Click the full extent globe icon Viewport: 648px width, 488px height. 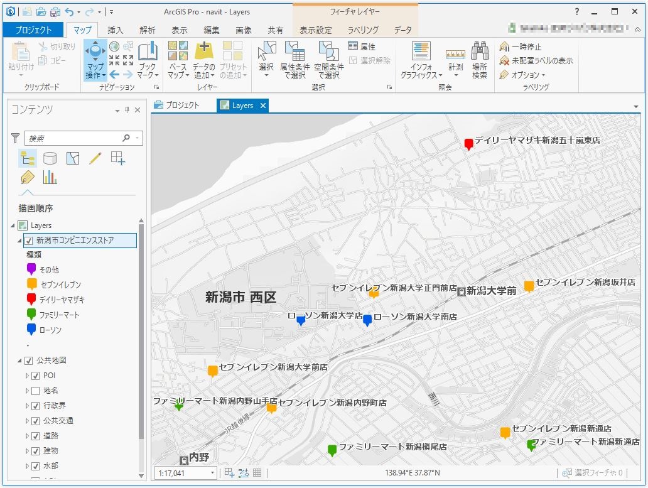tap(114, 46)
